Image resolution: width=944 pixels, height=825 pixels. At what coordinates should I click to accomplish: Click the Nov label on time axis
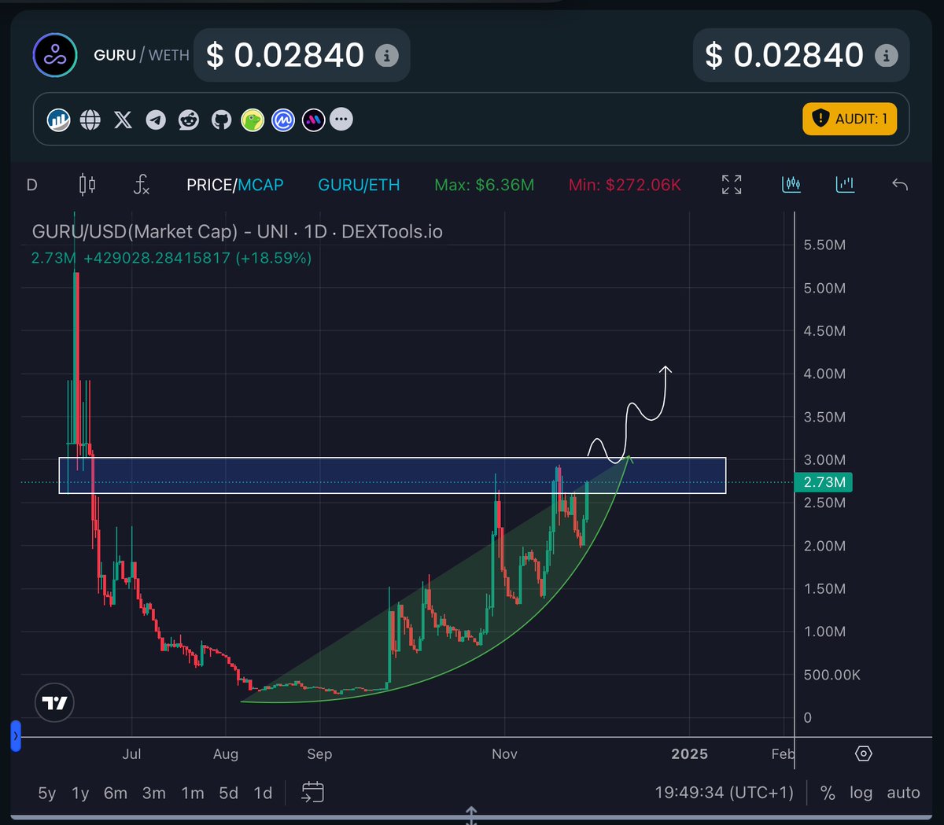(x=504, y=754)
